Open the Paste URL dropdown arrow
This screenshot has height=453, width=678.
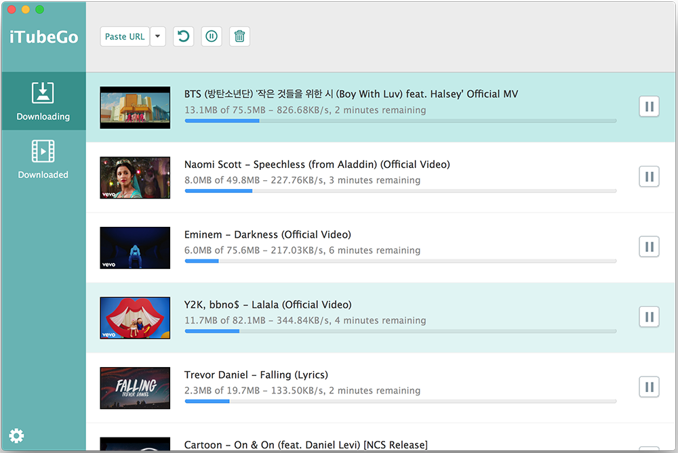(x=158, y=37)
